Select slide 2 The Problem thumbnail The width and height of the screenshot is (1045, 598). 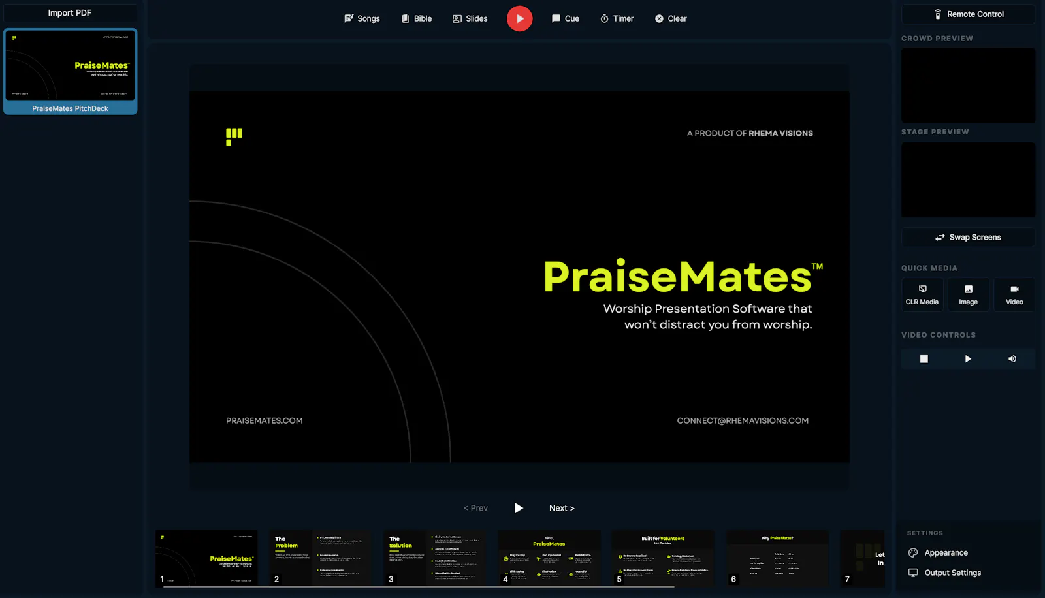(x=321, y=558)
